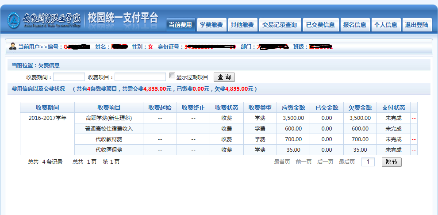Click the current user avatar icon

tap(12, 46)
